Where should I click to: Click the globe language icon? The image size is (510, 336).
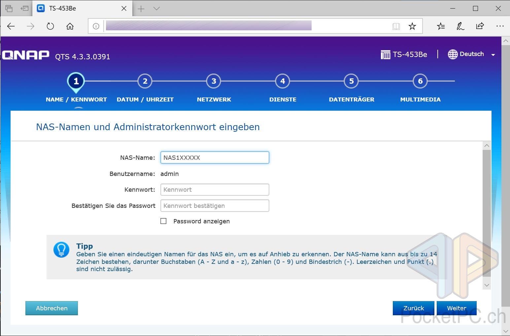(453, 54)
